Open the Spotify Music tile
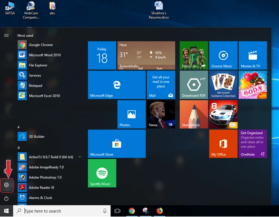 pos(102,173)
